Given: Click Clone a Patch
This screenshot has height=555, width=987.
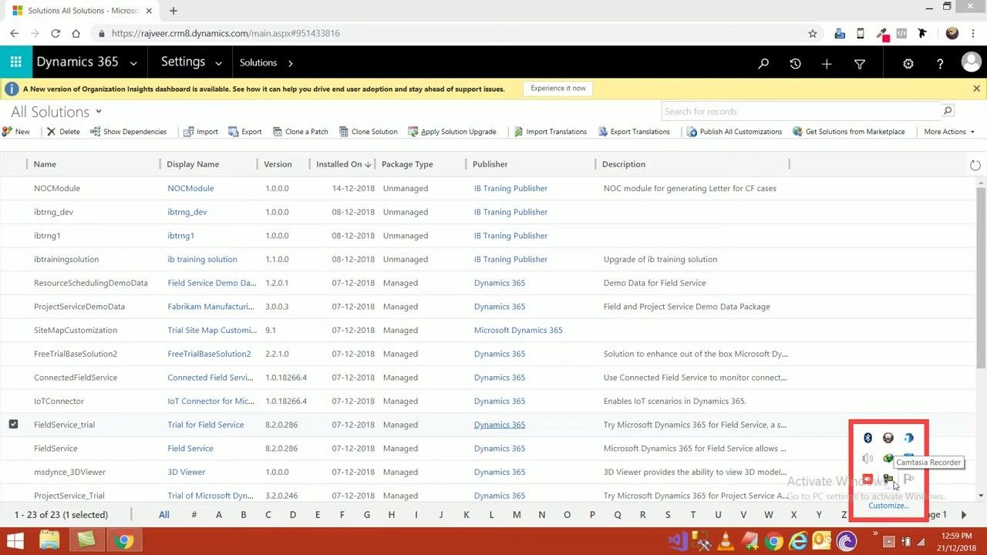Looking at the screenshot, I should pyautogui.click(x=301, y=132).
